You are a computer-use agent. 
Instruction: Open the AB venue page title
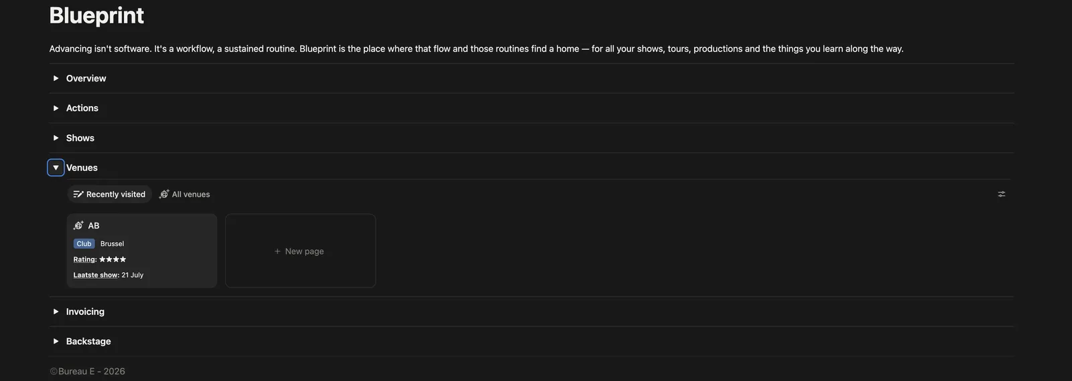point(94,226)
